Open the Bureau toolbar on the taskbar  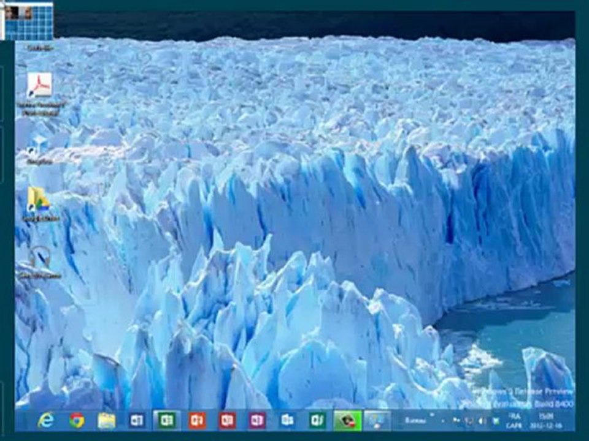coord(415,420)
